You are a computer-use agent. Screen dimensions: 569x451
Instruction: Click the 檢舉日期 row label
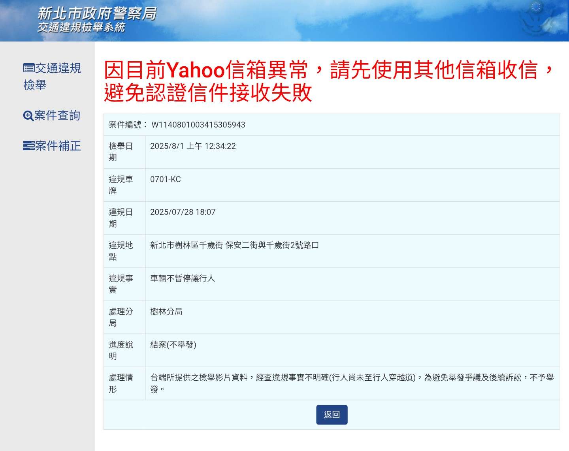(121, 152)
